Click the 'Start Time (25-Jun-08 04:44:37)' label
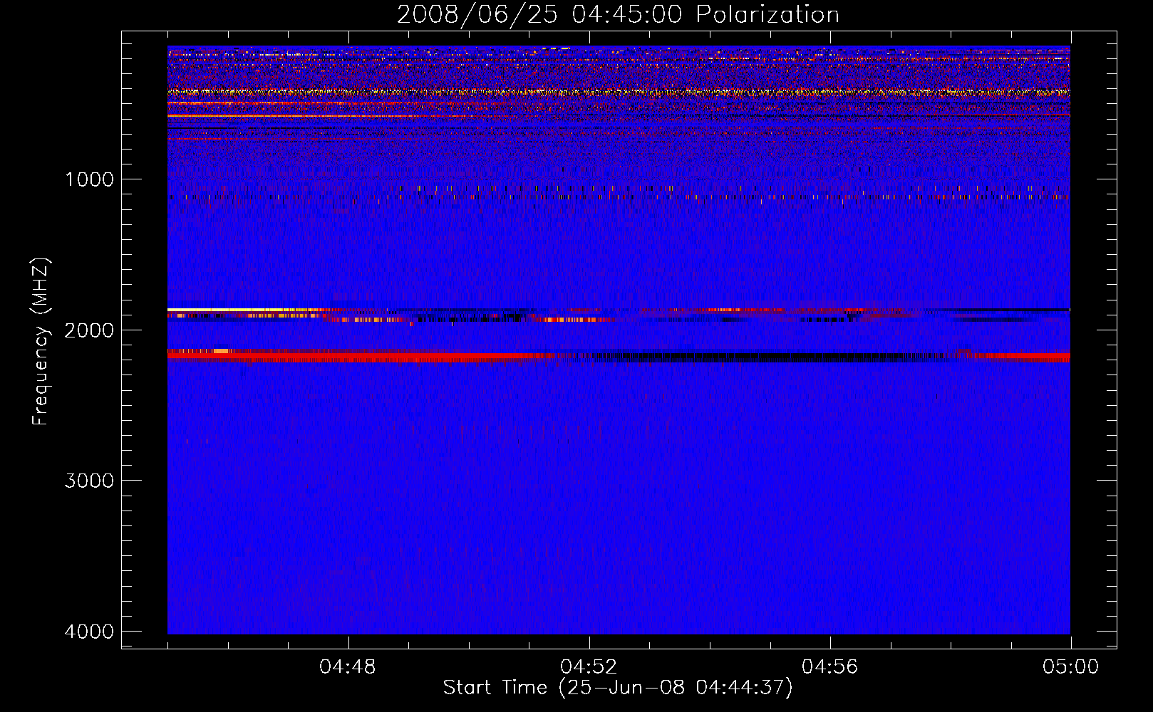The width and height of the screenshot is (1153, 712). pyautogui.click(x=618, y=688)
